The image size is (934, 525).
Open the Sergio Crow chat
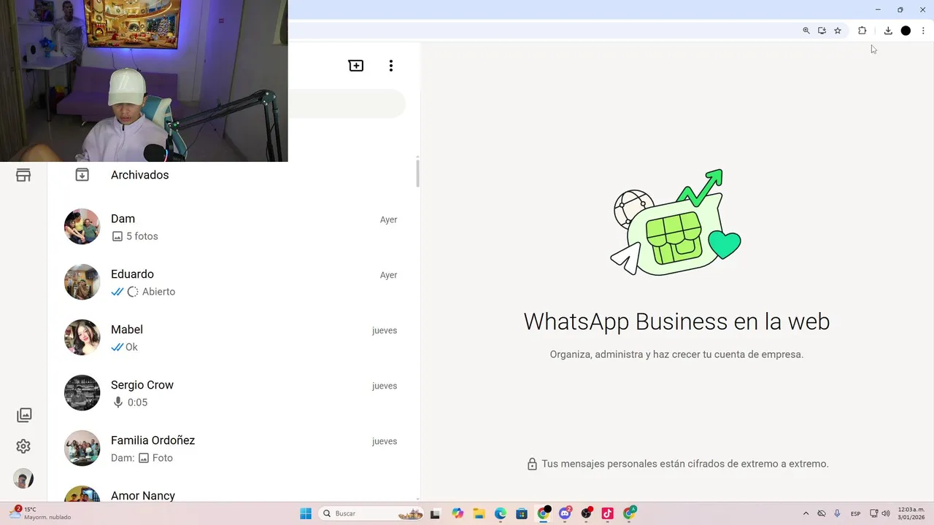[x=233, y=393]
